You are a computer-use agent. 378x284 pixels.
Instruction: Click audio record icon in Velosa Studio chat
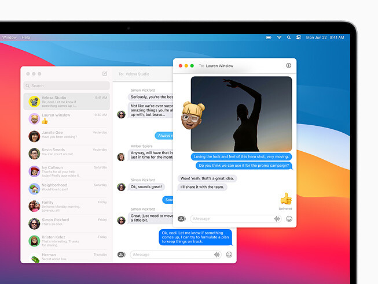point(217,255)
